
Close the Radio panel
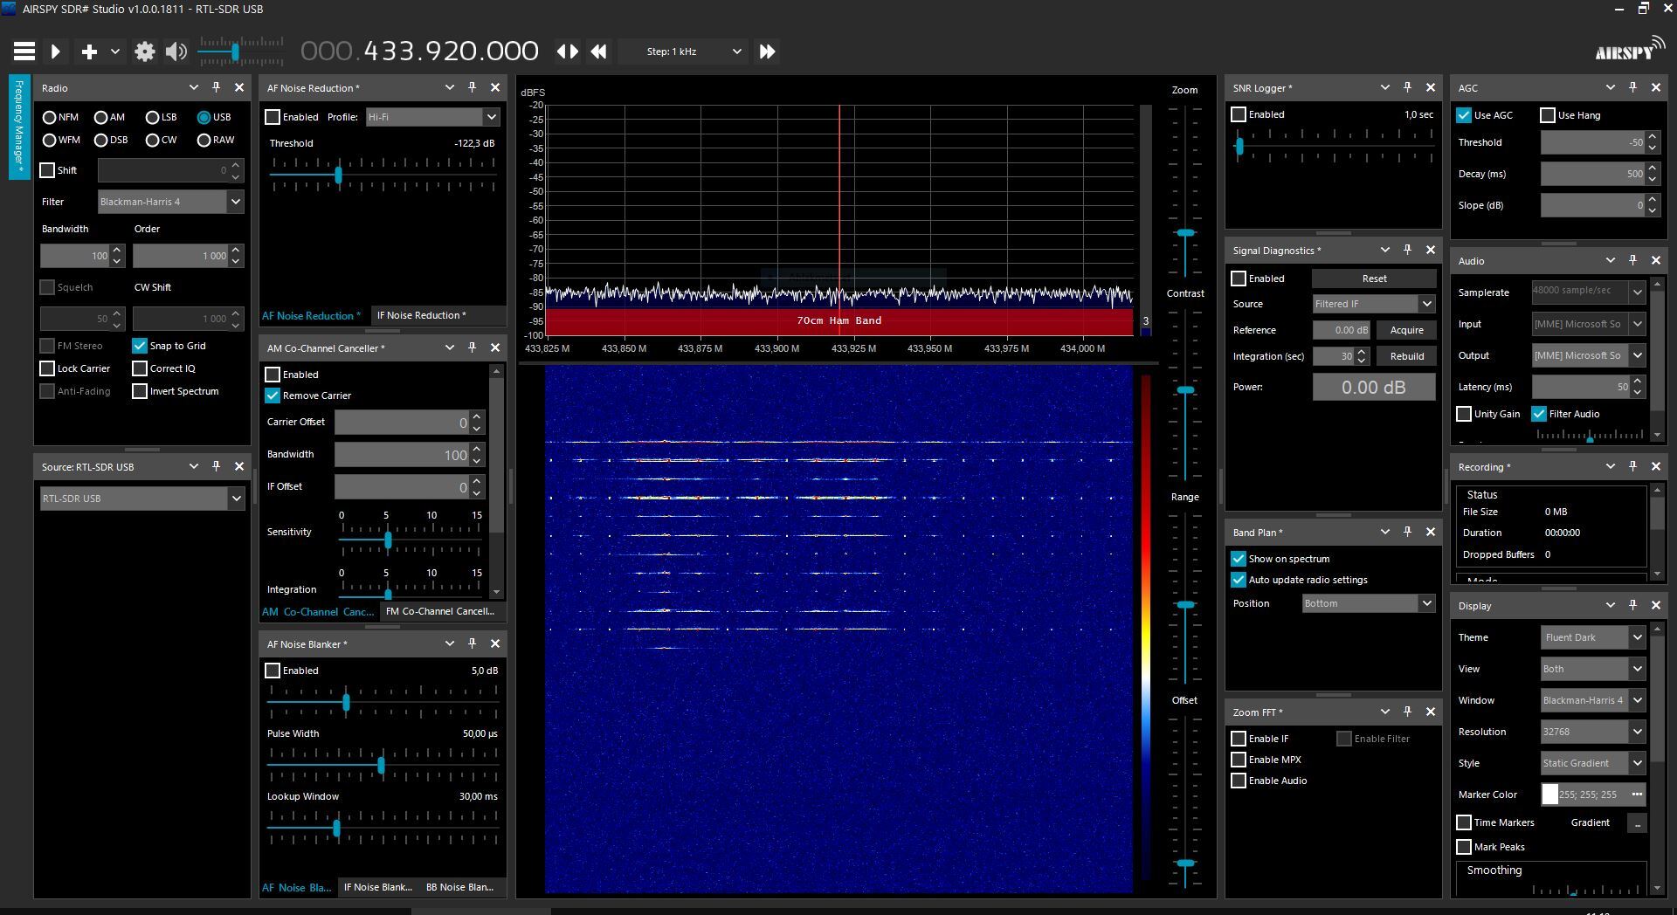click(239, 87)
